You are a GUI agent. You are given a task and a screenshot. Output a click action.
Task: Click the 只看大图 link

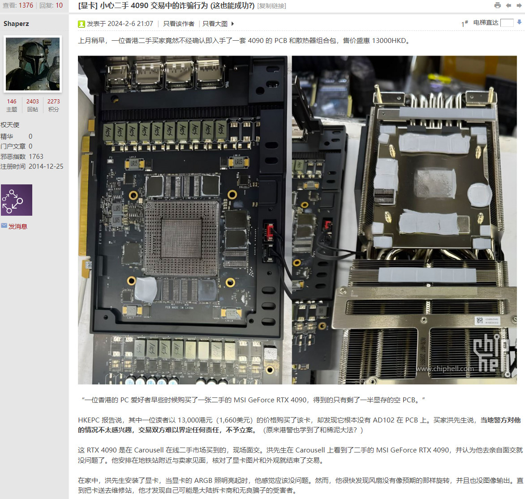click(215, 24)
